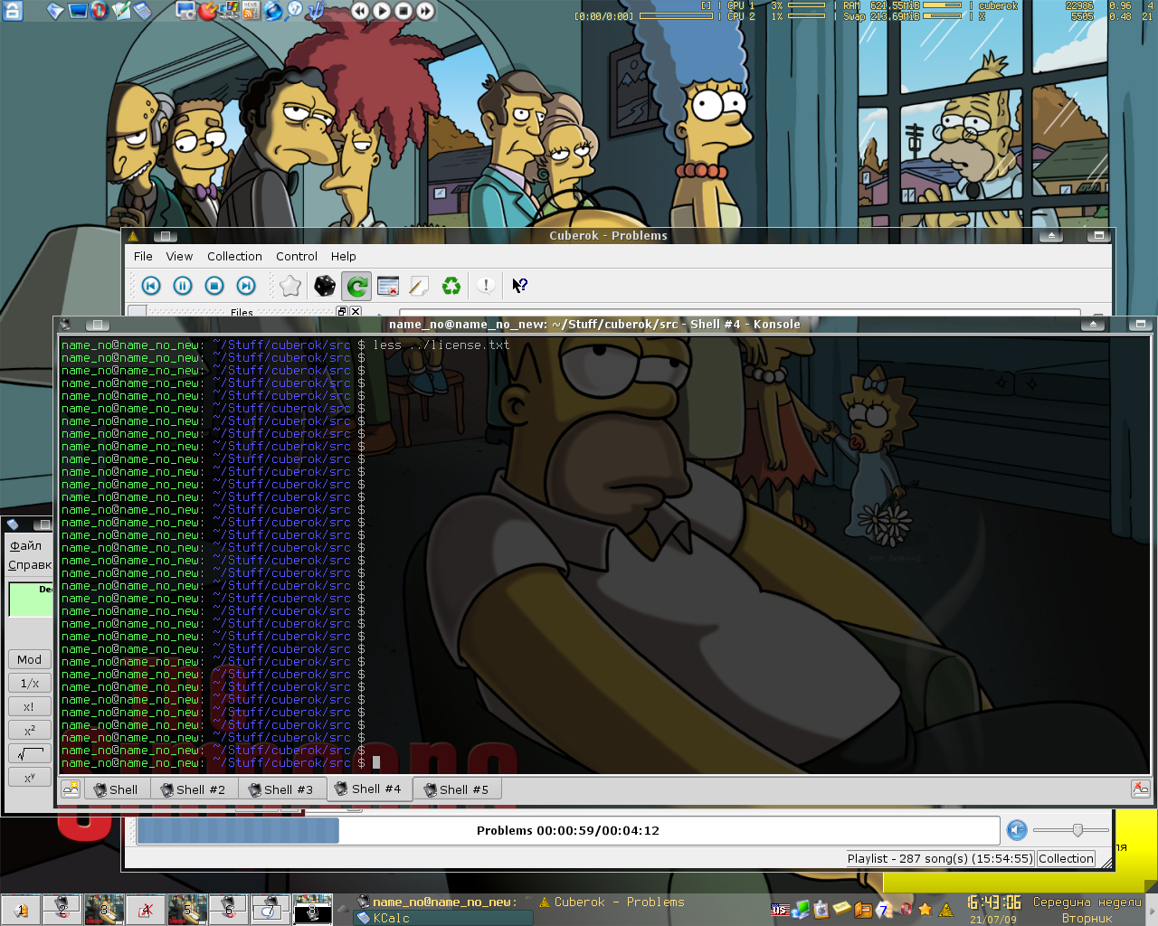The width and height of the screenshot is (1158, 926).
Task: Switch to Shell #2 tab in Konsole
Action: pos(194,789)
